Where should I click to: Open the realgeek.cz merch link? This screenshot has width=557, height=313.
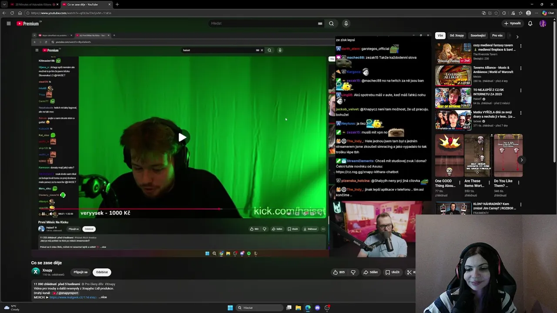[73, 297]
